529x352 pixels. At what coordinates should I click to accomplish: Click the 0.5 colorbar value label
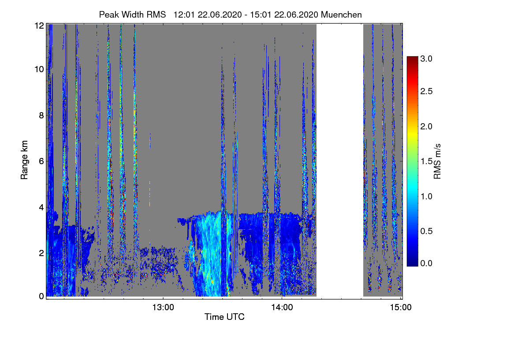click(x=427, y=231)
